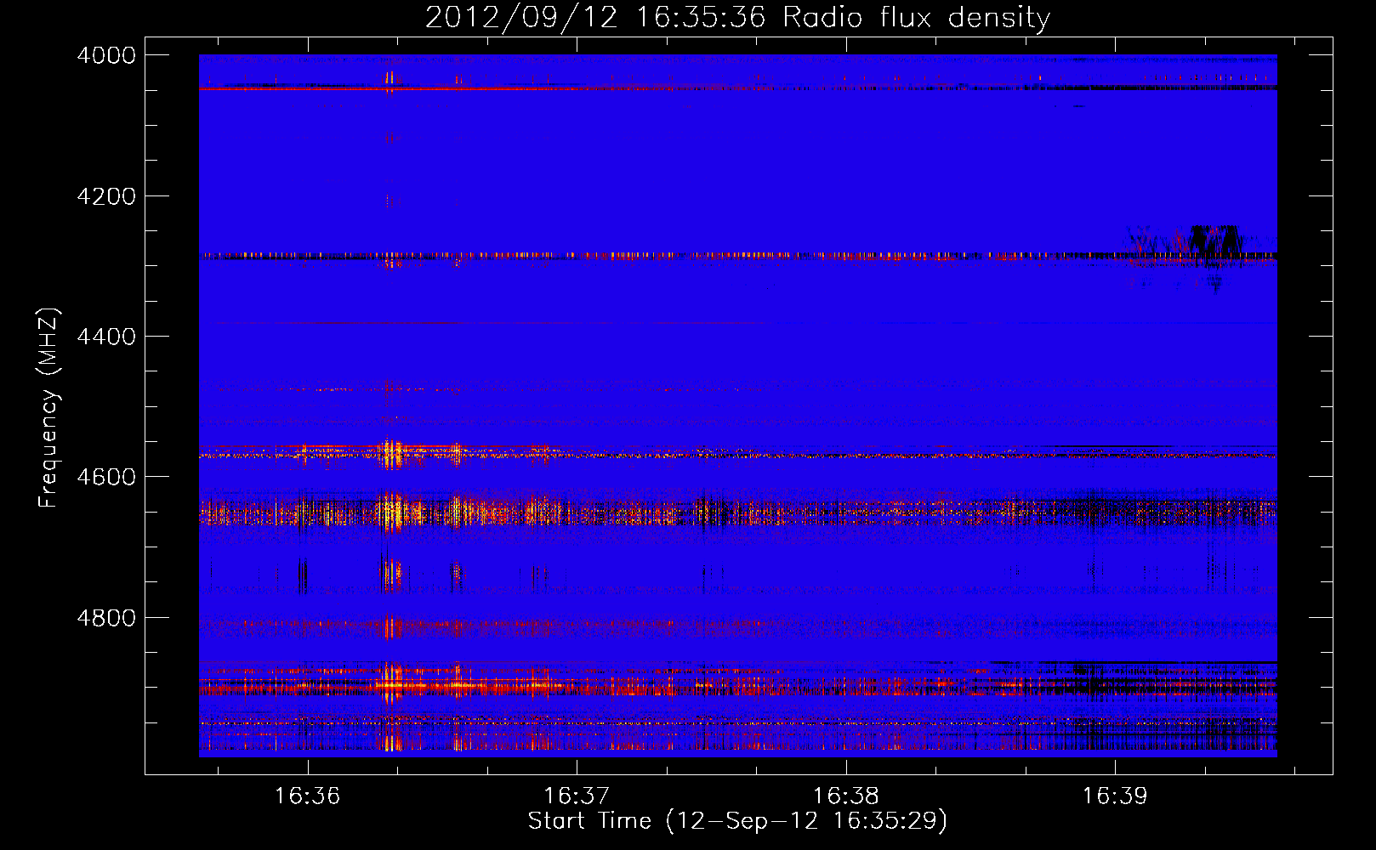Click the '4200' frequency axis label
The image size is (1376, 850).
coord(106,196)
